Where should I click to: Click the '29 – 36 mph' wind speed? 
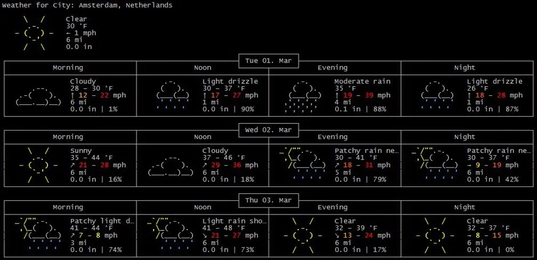click(x=230, y=165)
